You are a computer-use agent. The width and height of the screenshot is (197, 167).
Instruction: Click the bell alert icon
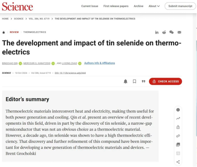tap(125, 81)
